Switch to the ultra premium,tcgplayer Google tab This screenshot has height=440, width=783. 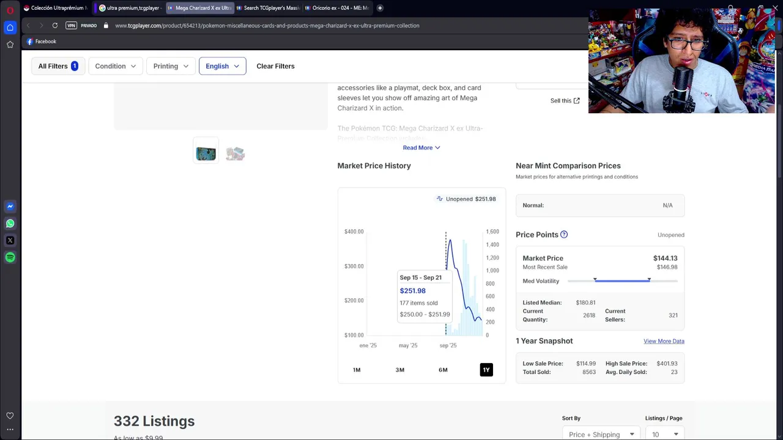[x=130, y=8]
